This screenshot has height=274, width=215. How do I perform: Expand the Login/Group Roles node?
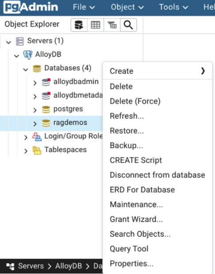tap(26, 137)
